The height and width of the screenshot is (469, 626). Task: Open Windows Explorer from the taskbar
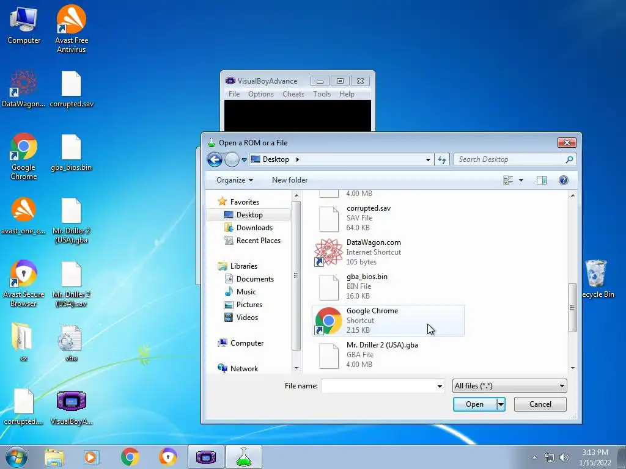(54, 457)
